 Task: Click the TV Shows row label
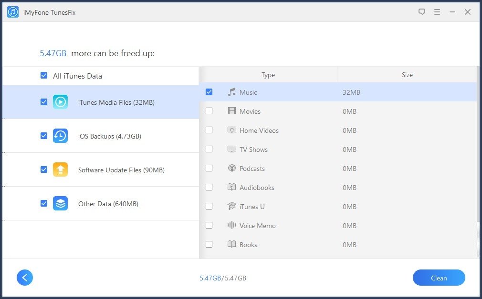253,149
